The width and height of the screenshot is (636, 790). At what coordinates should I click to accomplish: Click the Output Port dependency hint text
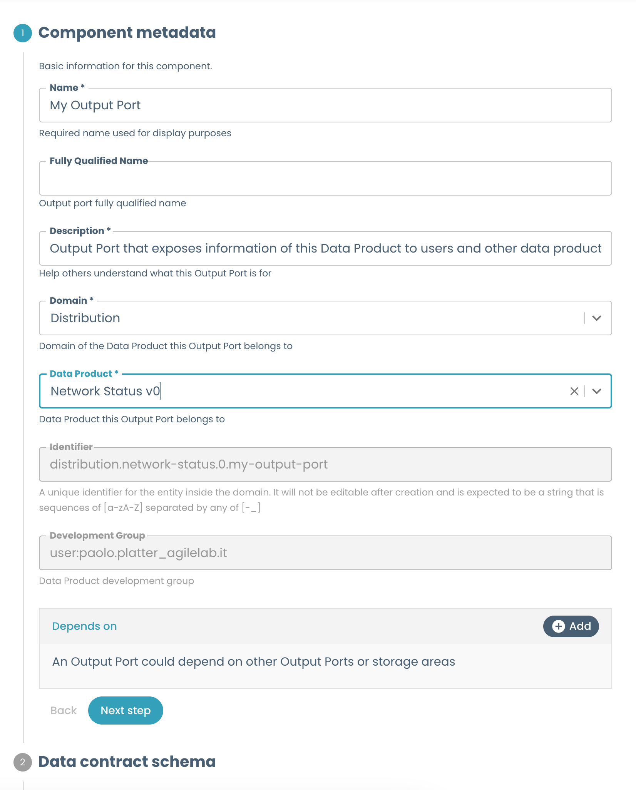pos(254,661)
